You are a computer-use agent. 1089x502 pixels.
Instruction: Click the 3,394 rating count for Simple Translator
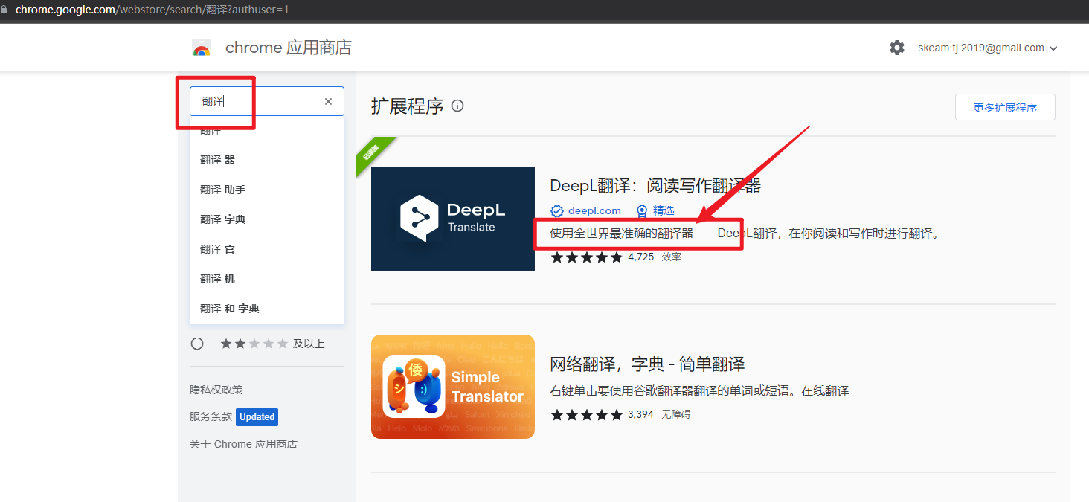coord(640,414)
